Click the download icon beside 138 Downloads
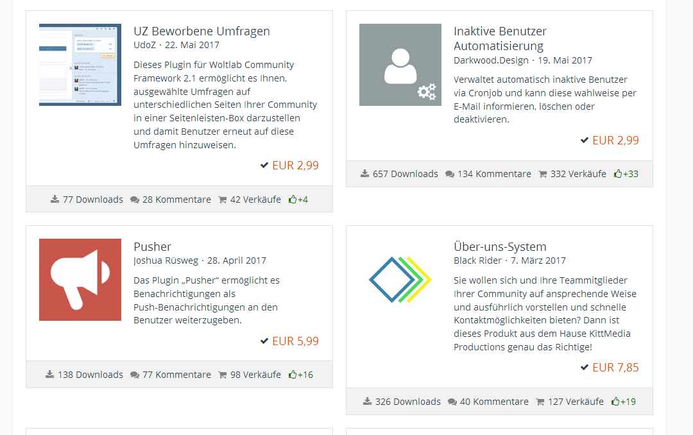This screenshot has height=435, width=693. pyautogui.click(x=50, y=375)
